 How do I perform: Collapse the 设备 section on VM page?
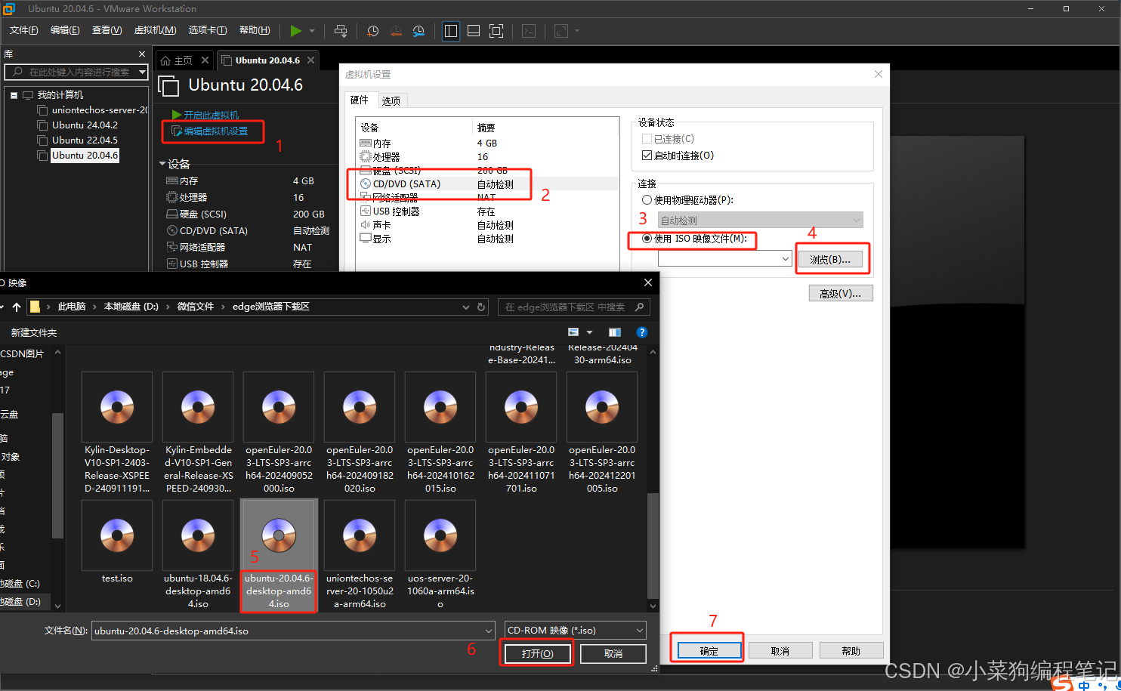click(x=162, y=164)
